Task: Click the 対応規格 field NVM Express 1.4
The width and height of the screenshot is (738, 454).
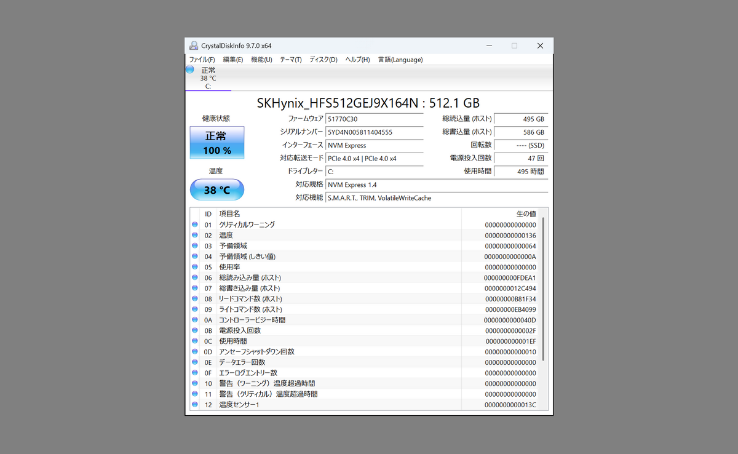Action: click(x=437, y=185)
